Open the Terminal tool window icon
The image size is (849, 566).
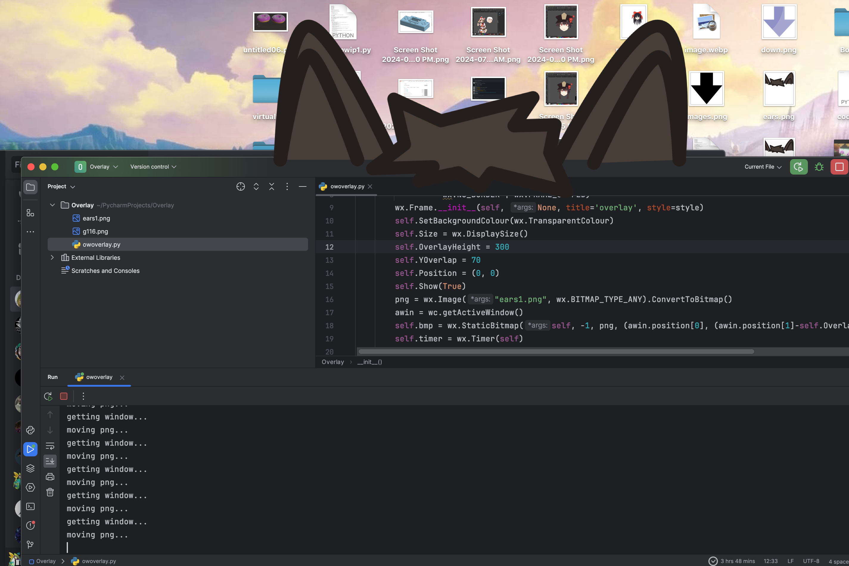coord(30,506)
